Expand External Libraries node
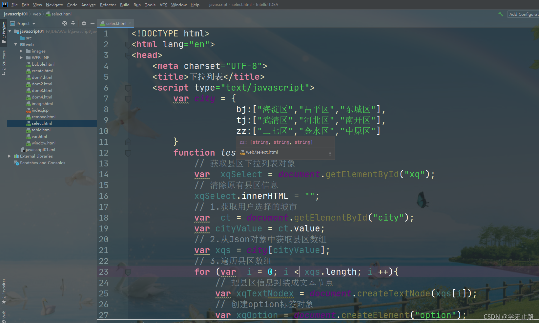539x323 pixels. coord(10,156)
